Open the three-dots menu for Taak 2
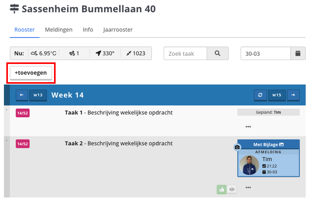 248,188
